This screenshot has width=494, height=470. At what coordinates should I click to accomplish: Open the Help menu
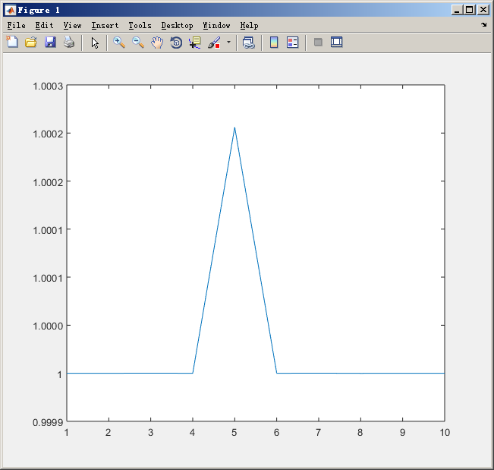249,25
